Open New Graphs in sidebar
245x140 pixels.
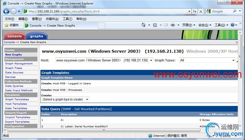13,54
